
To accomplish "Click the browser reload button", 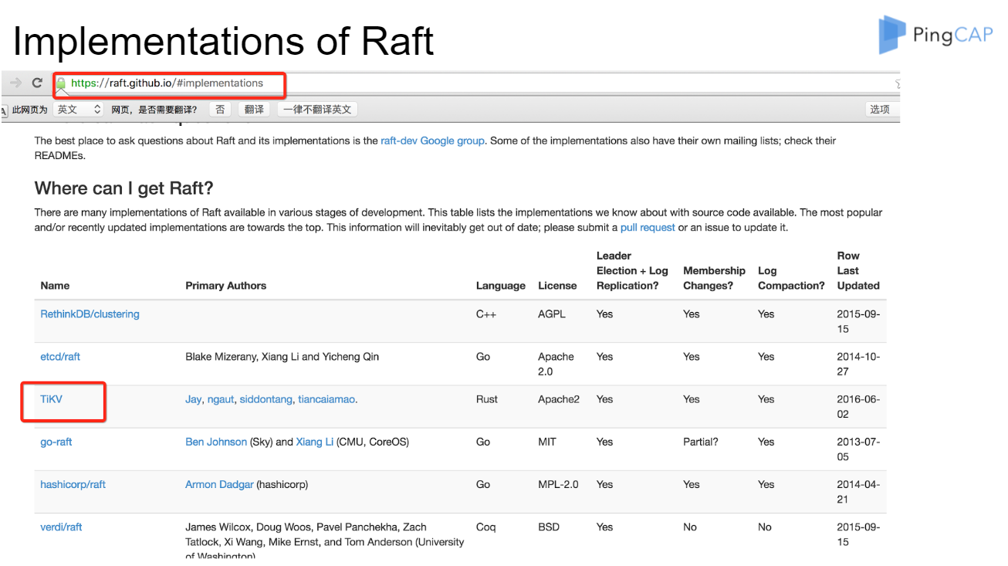I will tap(37, 83).
